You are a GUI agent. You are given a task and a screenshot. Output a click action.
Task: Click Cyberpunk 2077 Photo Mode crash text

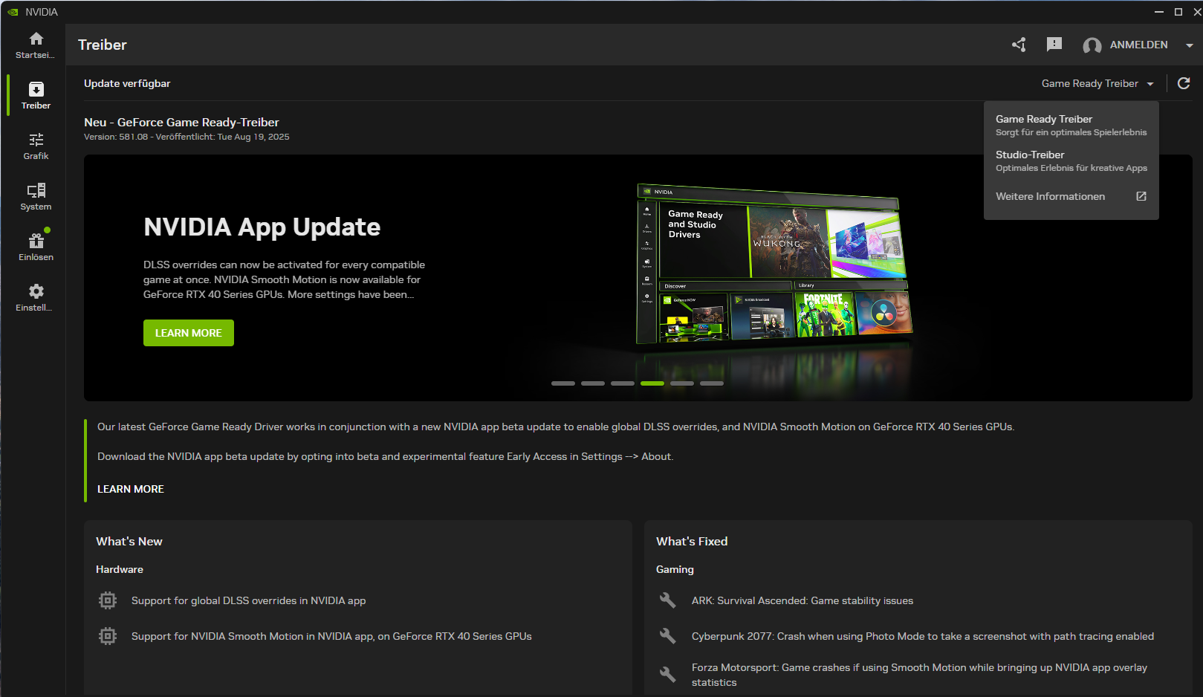[923, 636]
